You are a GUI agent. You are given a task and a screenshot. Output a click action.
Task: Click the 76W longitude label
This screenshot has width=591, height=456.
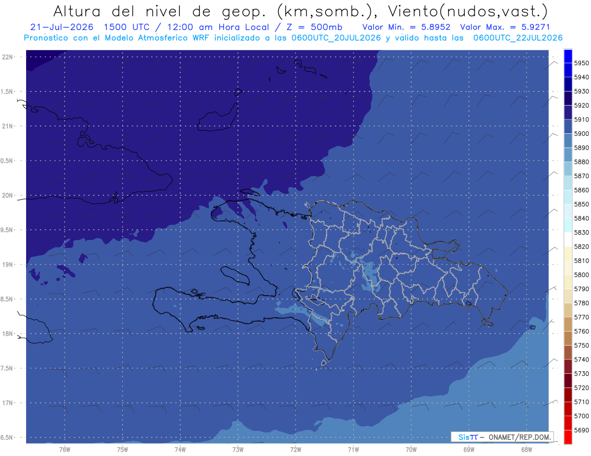(65, 450)
